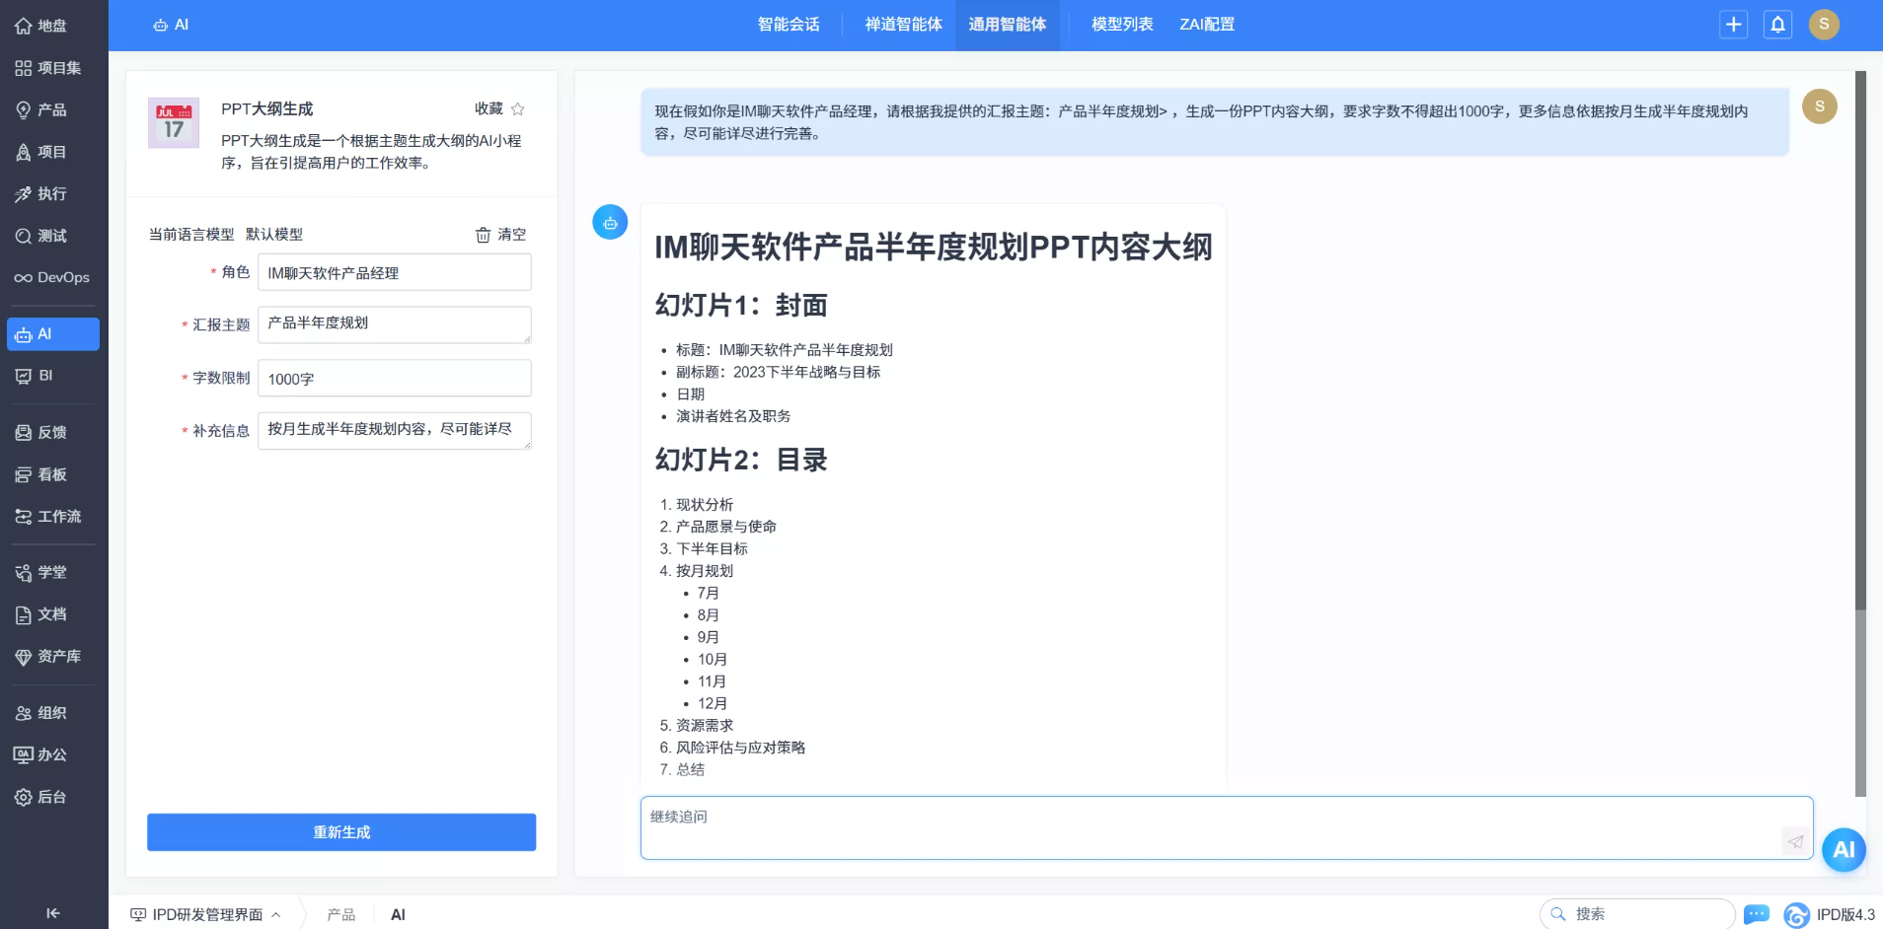
Task: Click the plus icon in top bar
Action: pos(1733,25)
